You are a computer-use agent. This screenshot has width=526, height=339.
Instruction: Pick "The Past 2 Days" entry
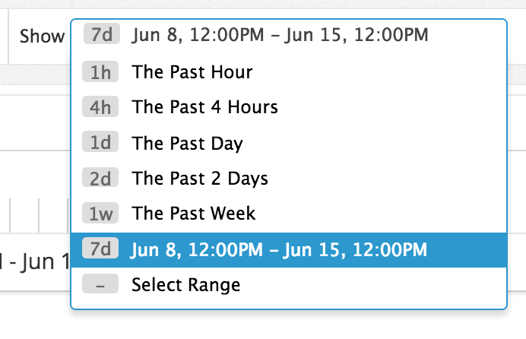coord(200,179)
